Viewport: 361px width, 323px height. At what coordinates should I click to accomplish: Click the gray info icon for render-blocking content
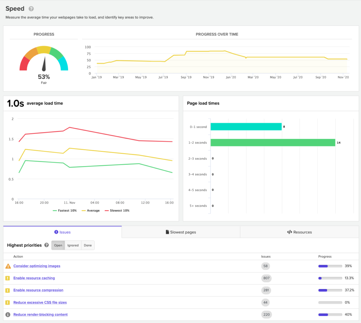pyautogui.click(x=8, y=315)
